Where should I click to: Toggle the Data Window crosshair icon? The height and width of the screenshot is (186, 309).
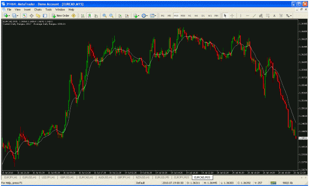(x=31, y=15)
